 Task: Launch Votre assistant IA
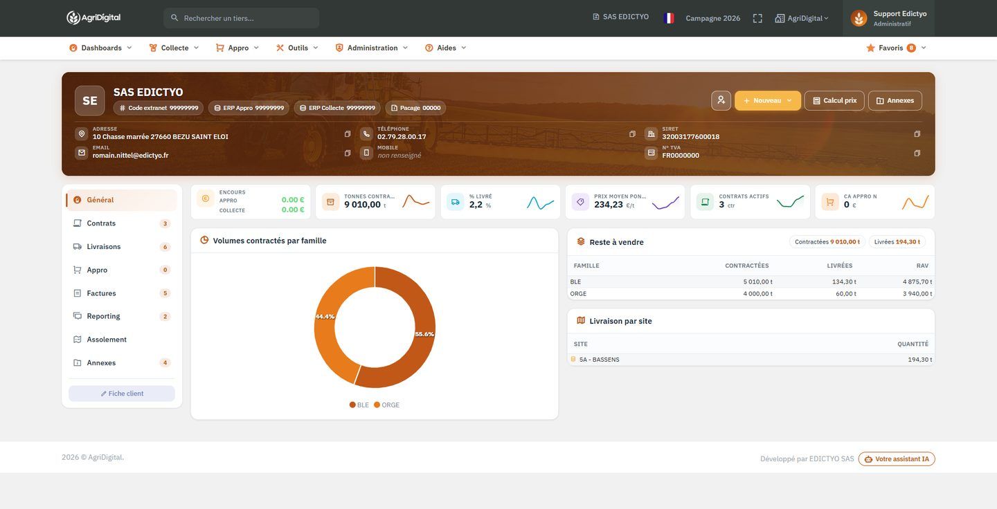coord(897,459)
